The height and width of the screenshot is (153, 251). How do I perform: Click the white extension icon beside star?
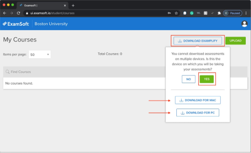pos(185,13)
